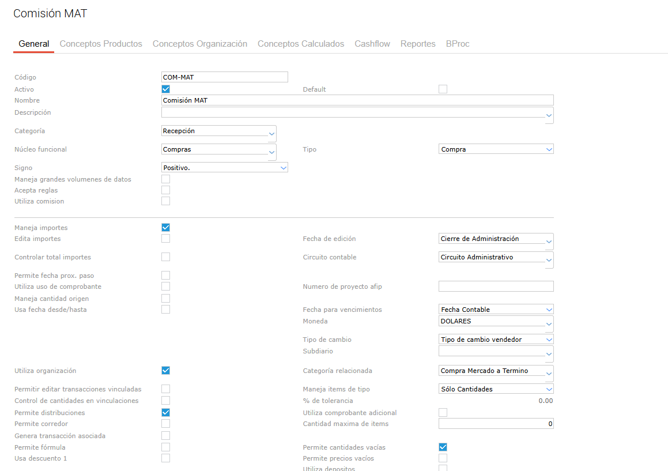Open the Tipo dropdown set to Compra
This screenshot has height=471, width=668.
pos(549,149)
